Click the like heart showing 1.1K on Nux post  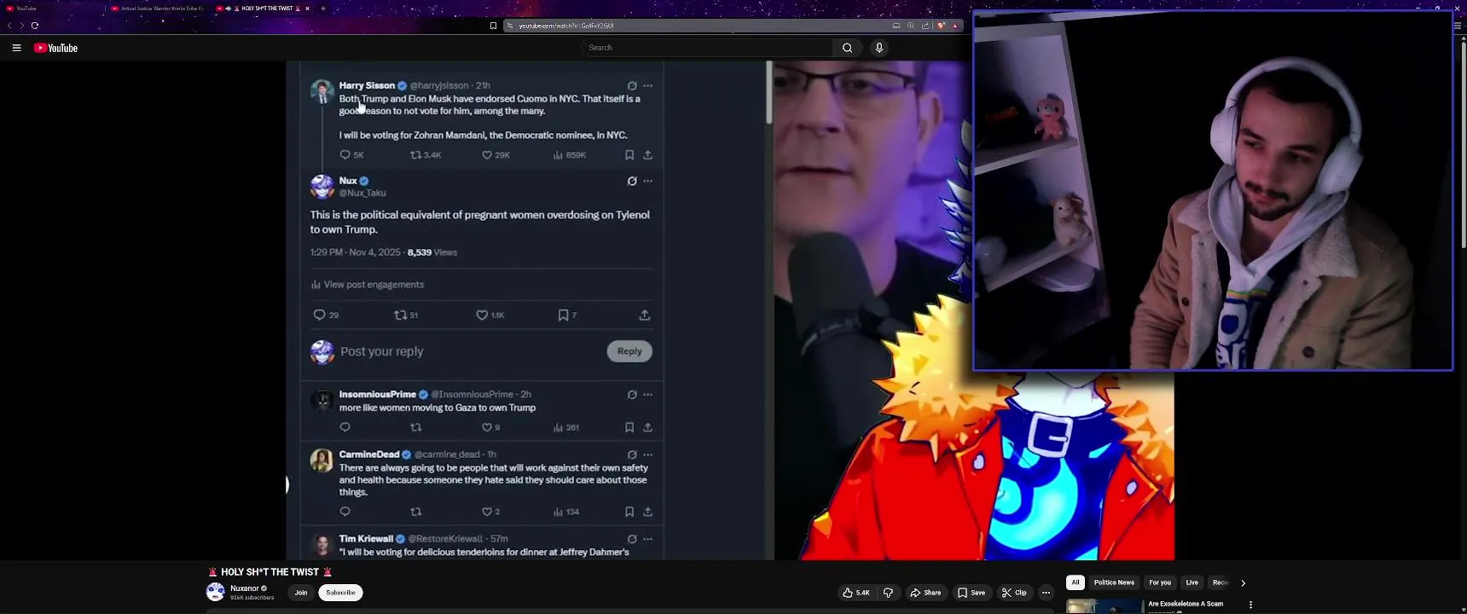(x=482, y=316)
